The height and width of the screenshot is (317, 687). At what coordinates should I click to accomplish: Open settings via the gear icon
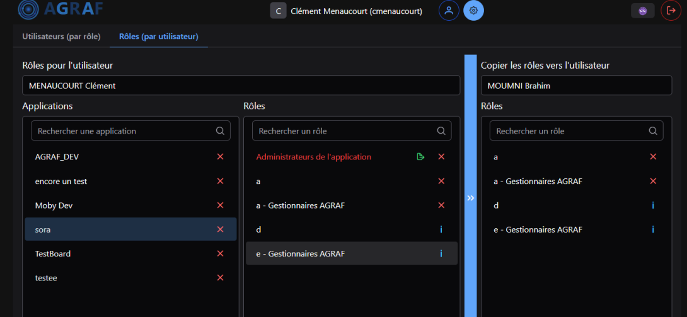[x=474, y=11]
